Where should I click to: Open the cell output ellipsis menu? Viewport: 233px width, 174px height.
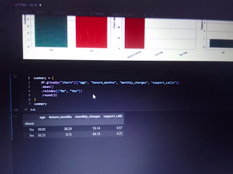click(15, 116)
